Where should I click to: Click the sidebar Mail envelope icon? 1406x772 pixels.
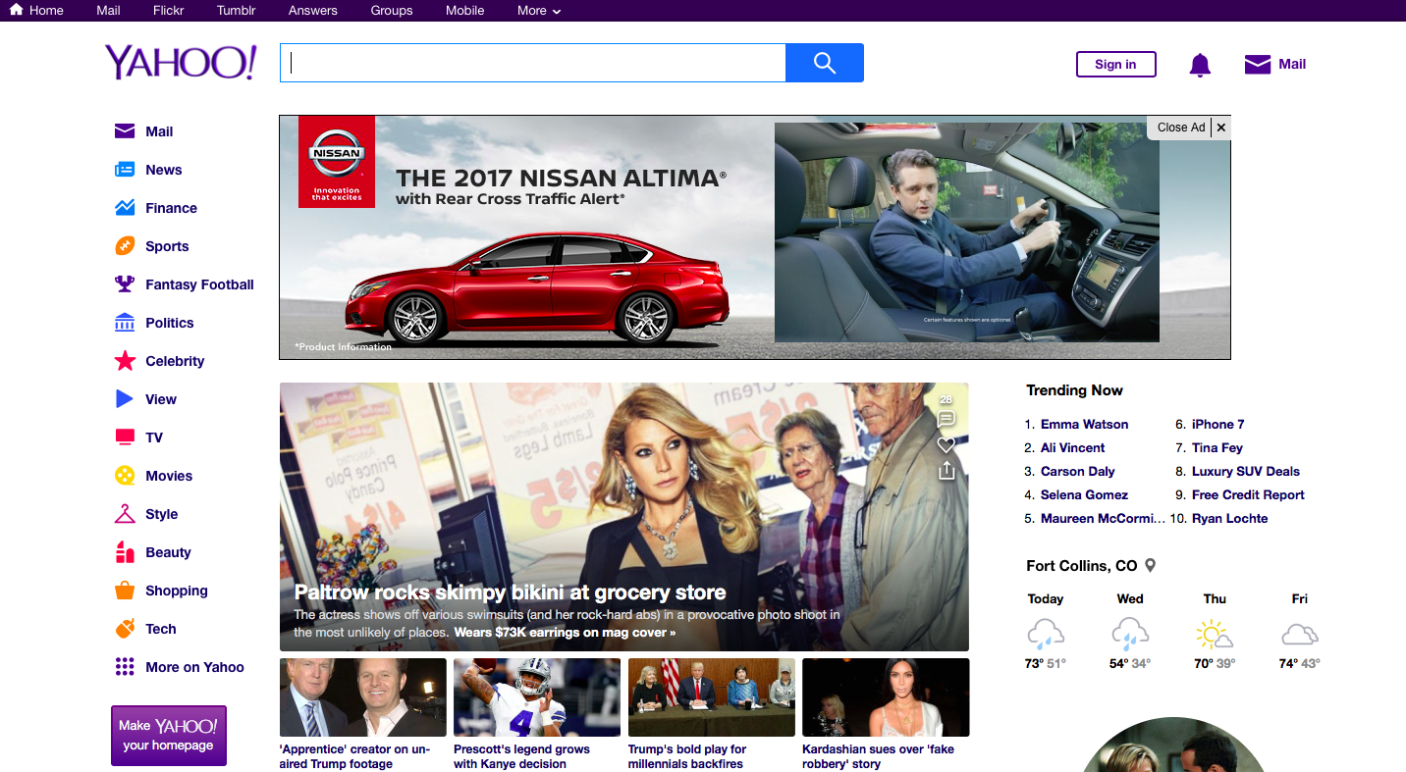(x=125, y=131)
